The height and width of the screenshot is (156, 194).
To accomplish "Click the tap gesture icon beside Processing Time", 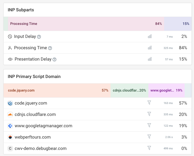I will click(10, 48).
